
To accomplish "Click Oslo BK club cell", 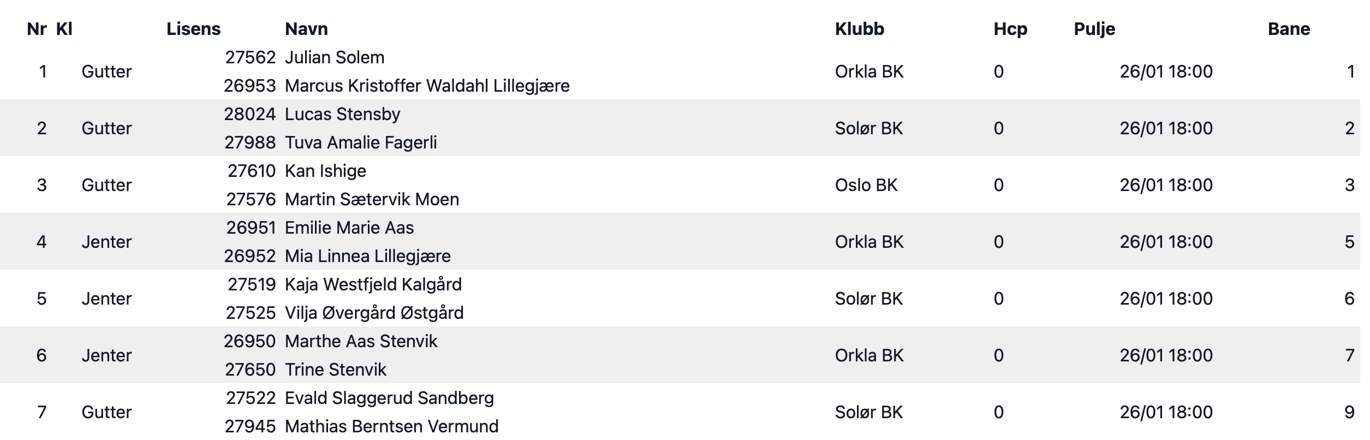I will point(866,185).
